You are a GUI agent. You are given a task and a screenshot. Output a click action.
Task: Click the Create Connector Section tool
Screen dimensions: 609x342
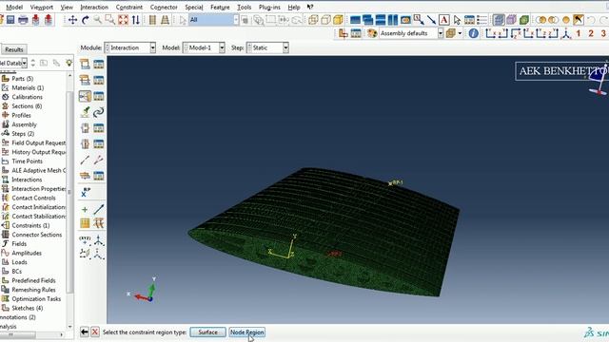coord(85,127)
